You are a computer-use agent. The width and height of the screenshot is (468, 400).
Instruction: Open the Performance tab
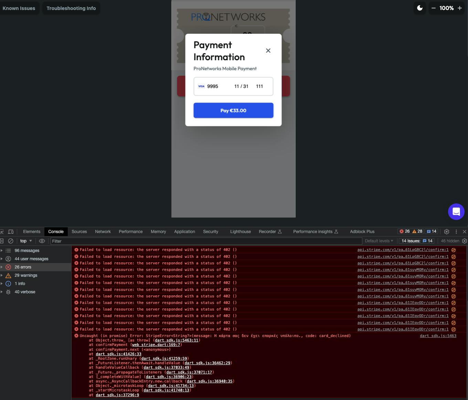point(131,232)
